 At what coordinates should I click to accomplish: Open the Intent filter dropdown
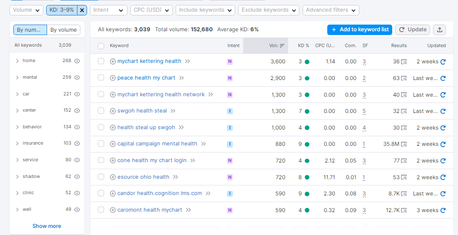tap(109, 10)
